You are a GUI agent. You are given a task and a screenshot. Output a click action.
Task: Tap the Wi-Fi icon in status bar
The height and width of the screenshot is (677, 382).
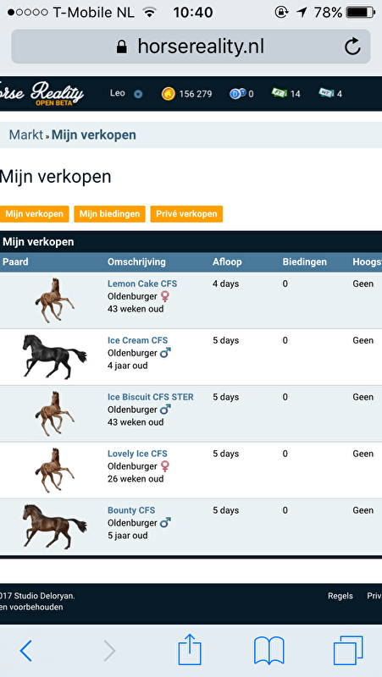coord(150,13)
